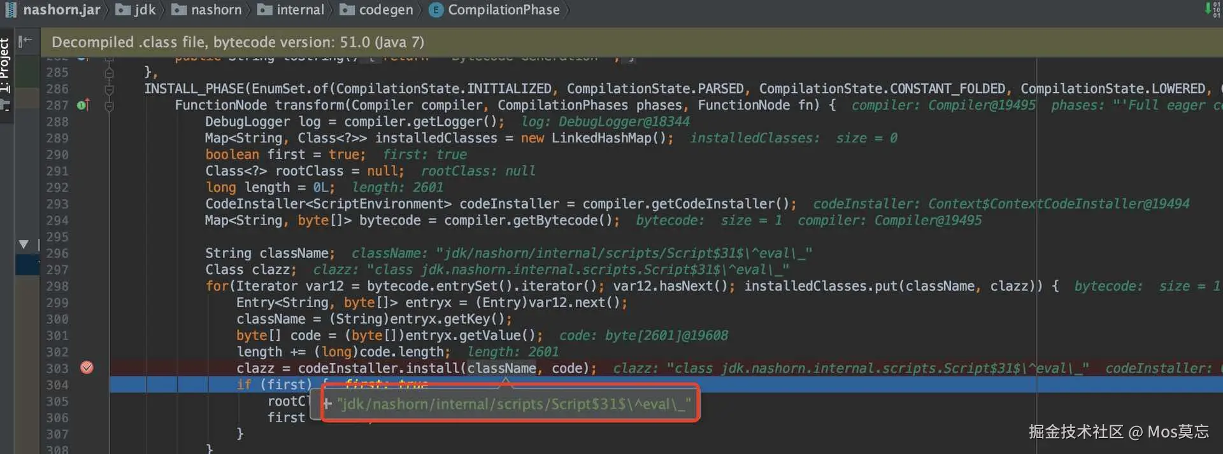This screenshot has height=454, width=1223.
Task: Click entryx.getKey() on line 300
Action: pos(447,319)
